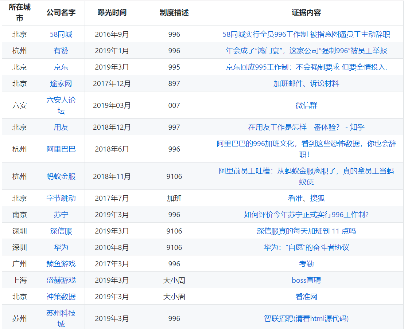Open 深信服真的每天加班到 11 点吗 link

[306, 231]
